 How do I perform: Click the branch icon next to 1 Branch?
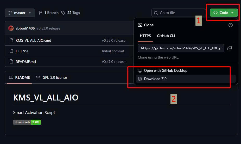pos(41,13)
